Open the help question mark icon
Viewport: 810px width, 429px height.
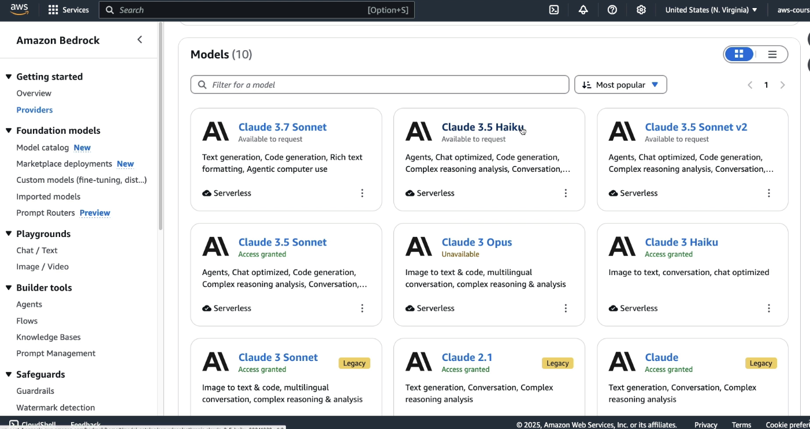[612, 10]
